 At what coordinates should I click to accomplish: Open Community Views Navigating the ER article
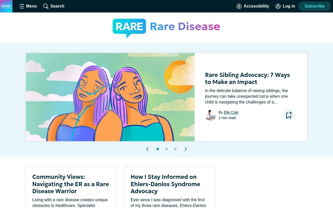(71, 184)
